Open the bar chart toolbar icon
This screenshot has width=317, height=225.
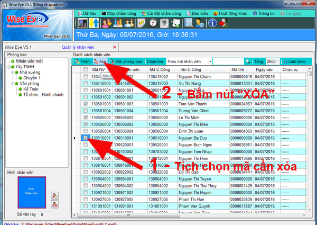[117, 23]
